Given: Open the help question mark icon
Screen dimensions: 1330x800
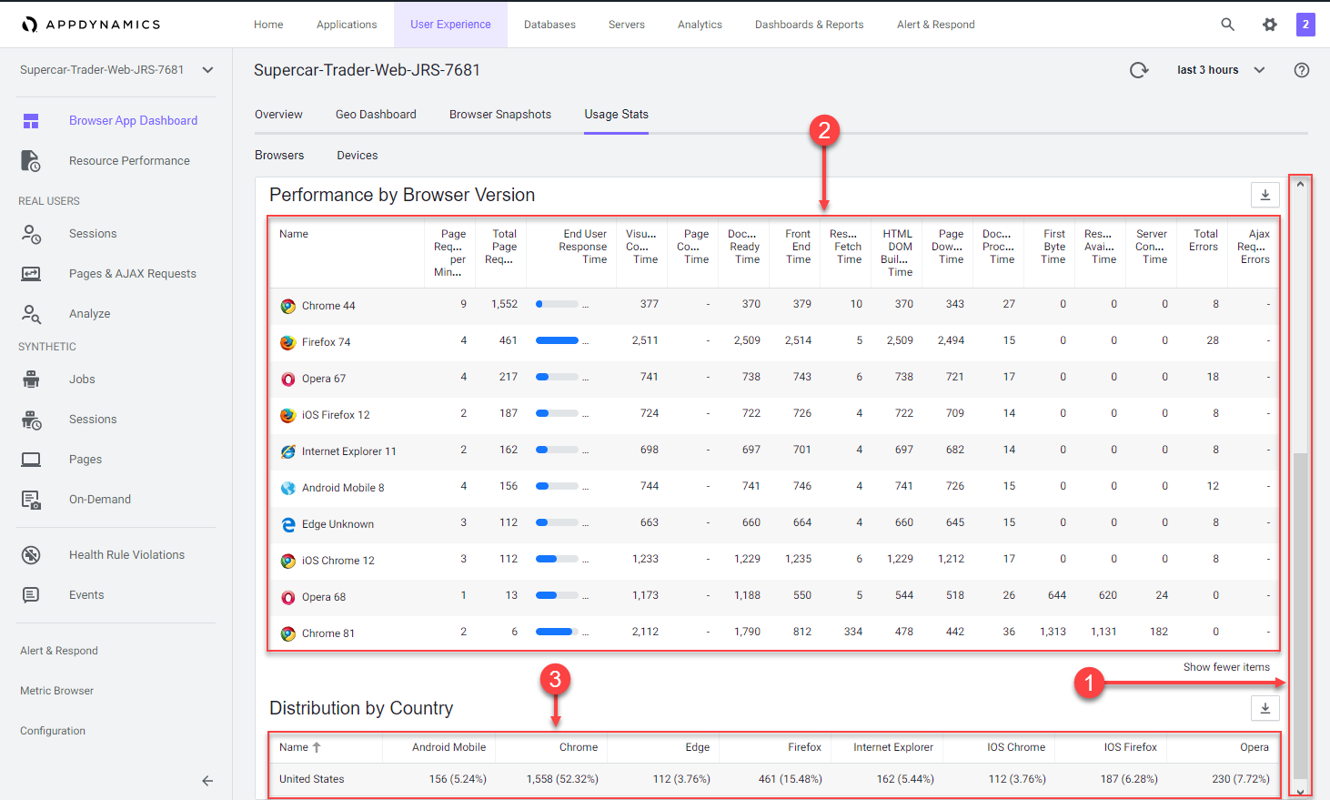Looking at the screenshot, I should [1302, 70].
